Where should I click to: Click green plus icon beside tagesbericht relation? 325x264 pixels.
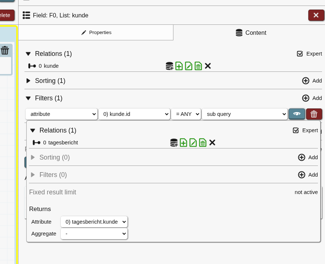pos(183,143)
